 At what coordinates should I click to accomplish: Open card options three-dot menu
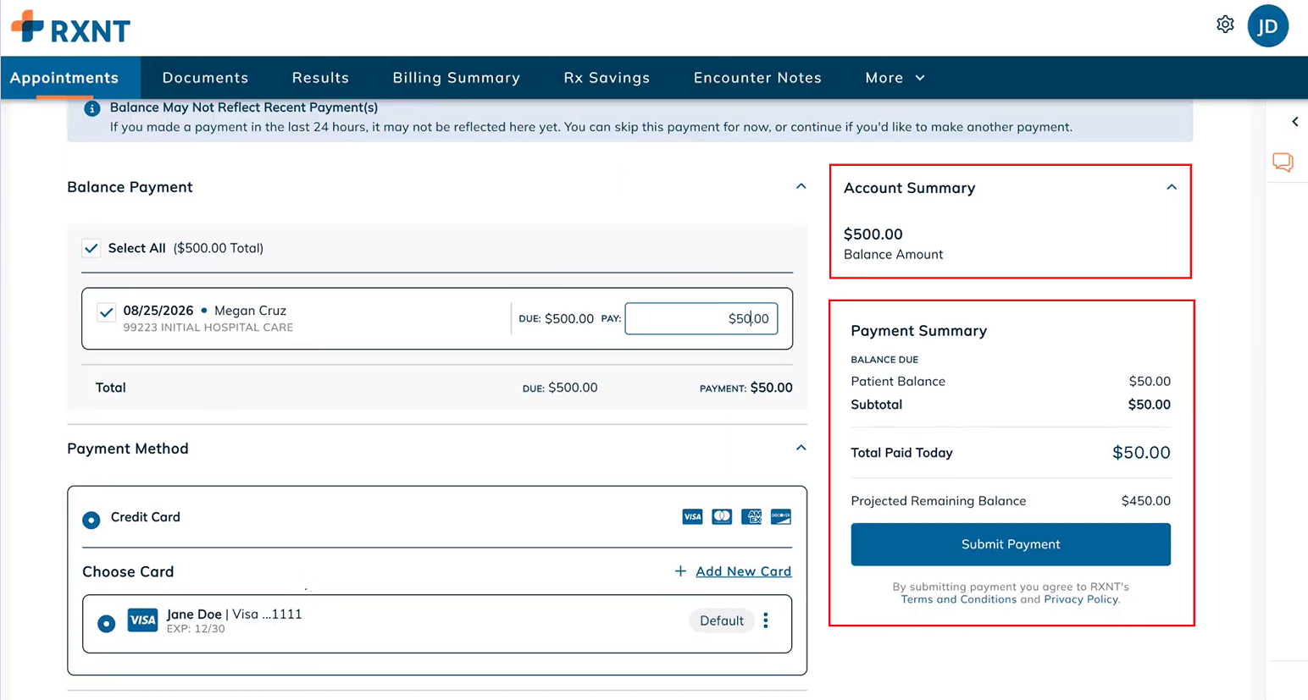766,620
